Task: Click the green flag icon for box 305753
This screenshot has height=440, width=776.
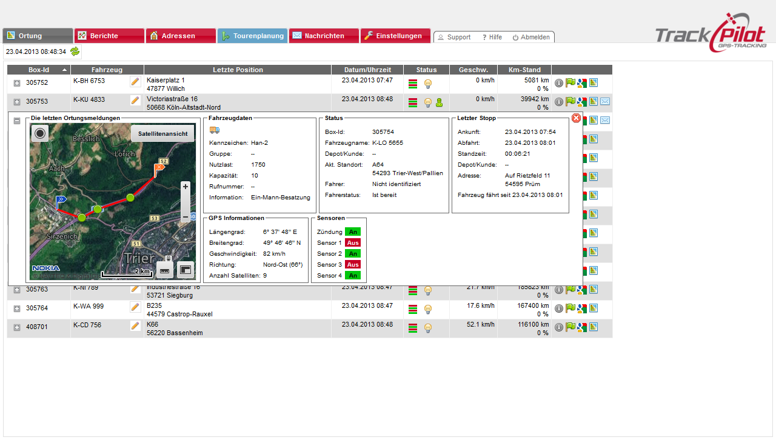Action: [570, 102]
